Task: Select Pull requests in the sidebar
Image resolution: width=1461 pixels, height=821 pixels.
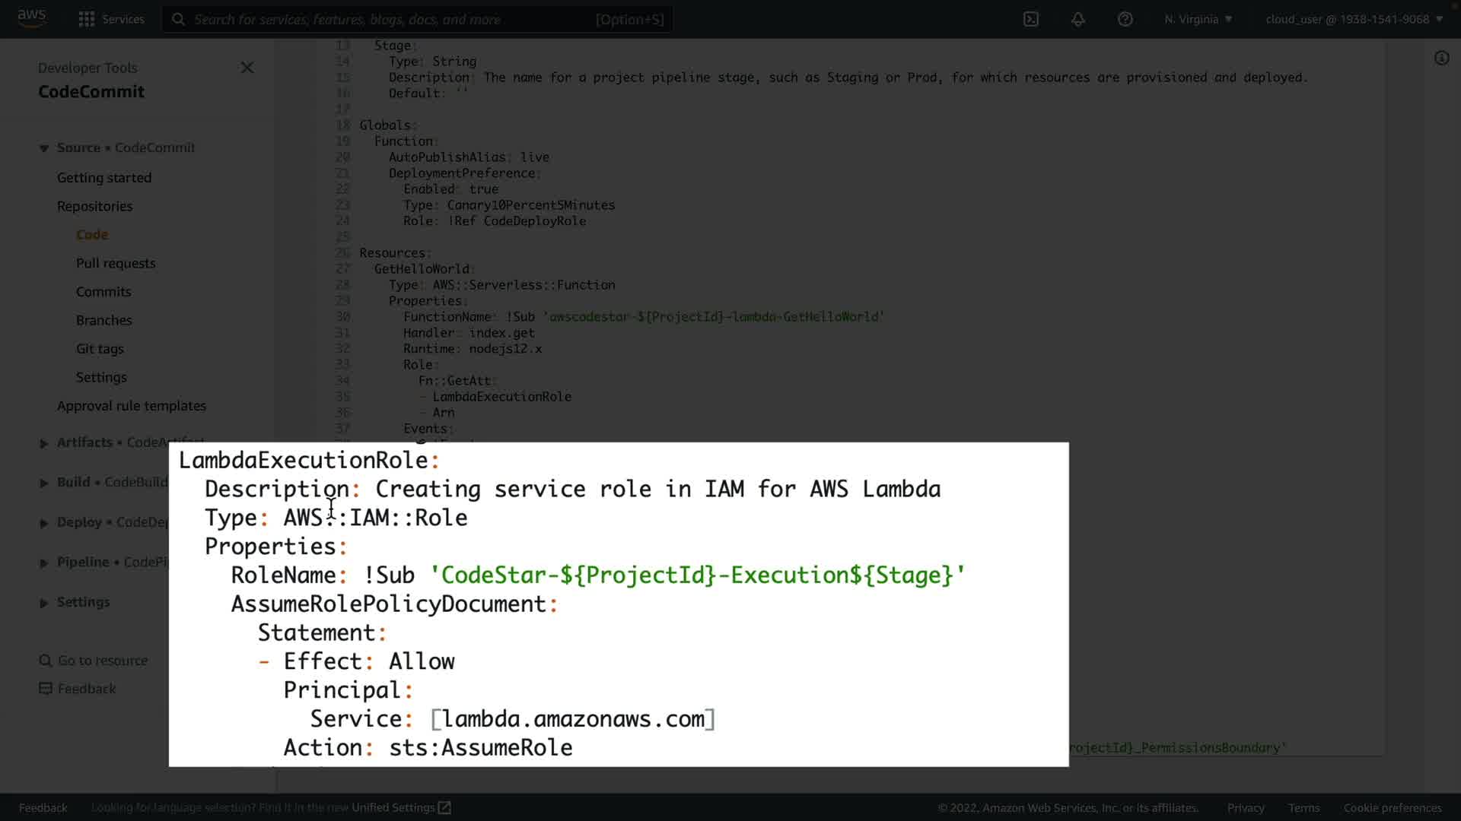Action: tap(116, 263)
